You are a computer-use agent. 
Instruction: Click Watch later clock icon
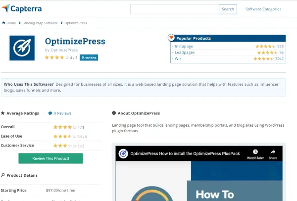(x=255, y=152)
